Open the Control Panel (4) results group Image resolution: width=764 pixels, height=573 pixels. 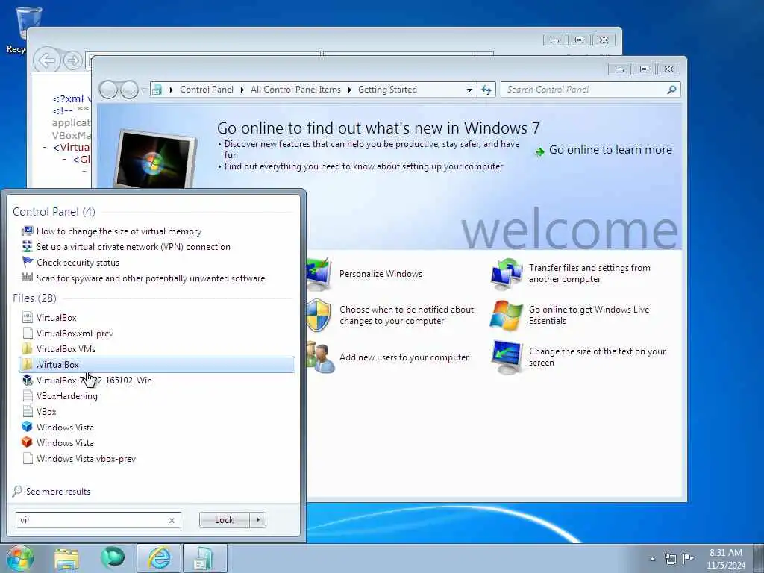54,212
